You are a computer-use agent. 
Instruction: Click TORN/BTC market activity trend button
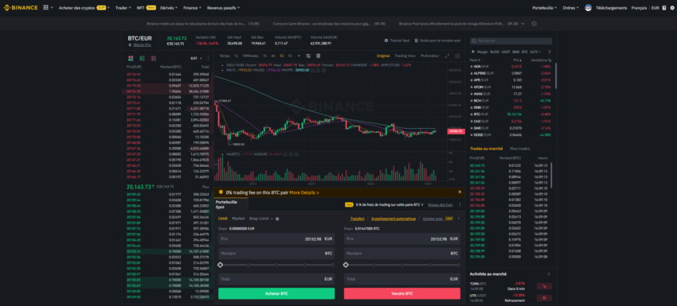(544, 286)
